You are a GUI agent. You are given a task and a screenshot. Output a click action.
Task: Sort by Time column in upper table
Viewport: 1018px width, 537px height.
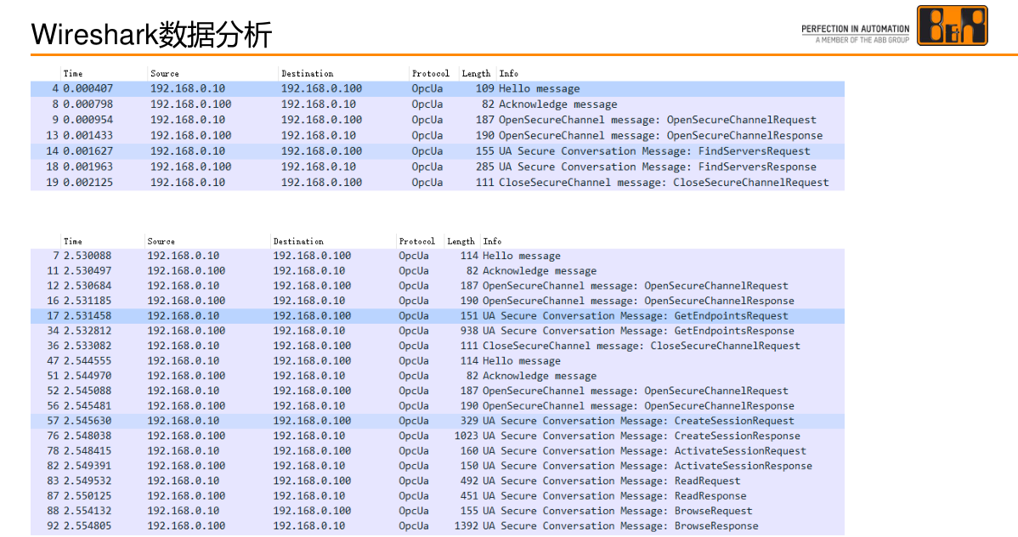point(73,74)
